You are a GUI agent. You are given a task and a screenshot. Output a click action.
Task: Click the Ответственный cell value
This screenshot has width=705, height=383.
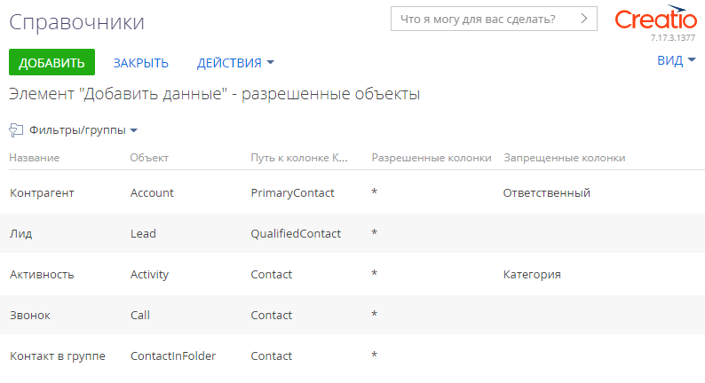coord(546,193)
